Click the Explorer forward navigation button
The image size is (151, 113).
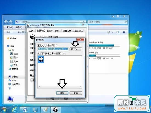tap(10, 22)
